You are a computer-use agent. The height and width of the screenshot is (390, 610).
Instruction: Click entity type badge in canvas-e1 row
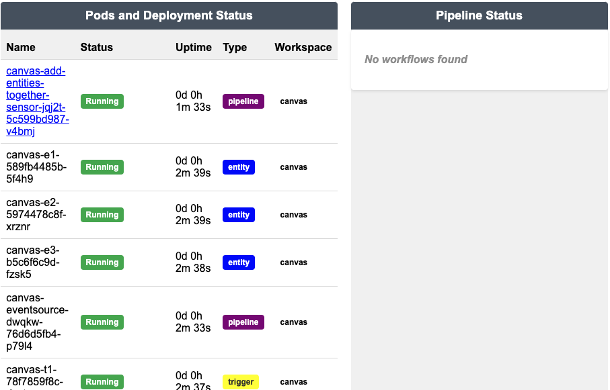point(239,167)
